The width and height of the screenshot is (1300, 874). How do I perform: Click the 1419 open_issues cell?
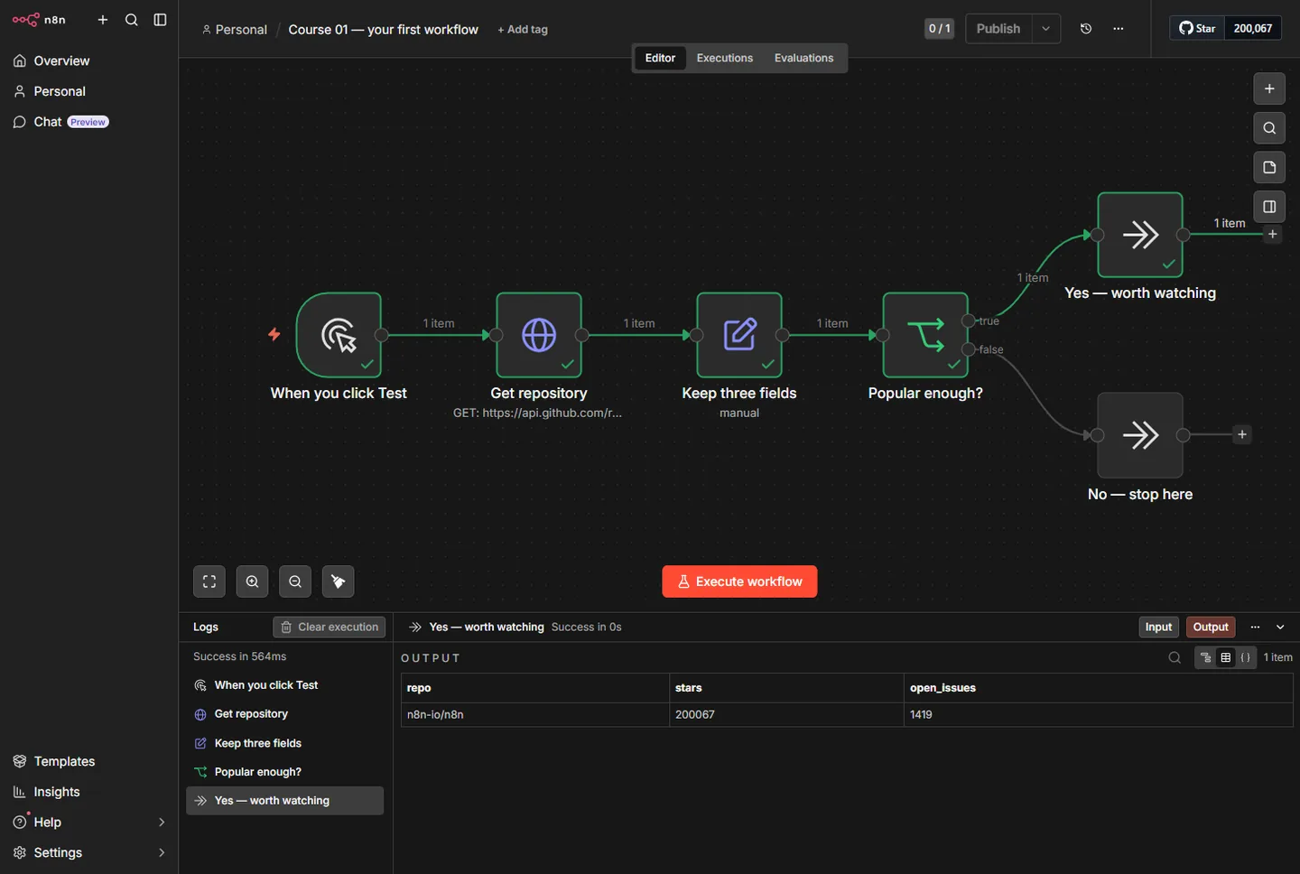tap(1099, 714)
